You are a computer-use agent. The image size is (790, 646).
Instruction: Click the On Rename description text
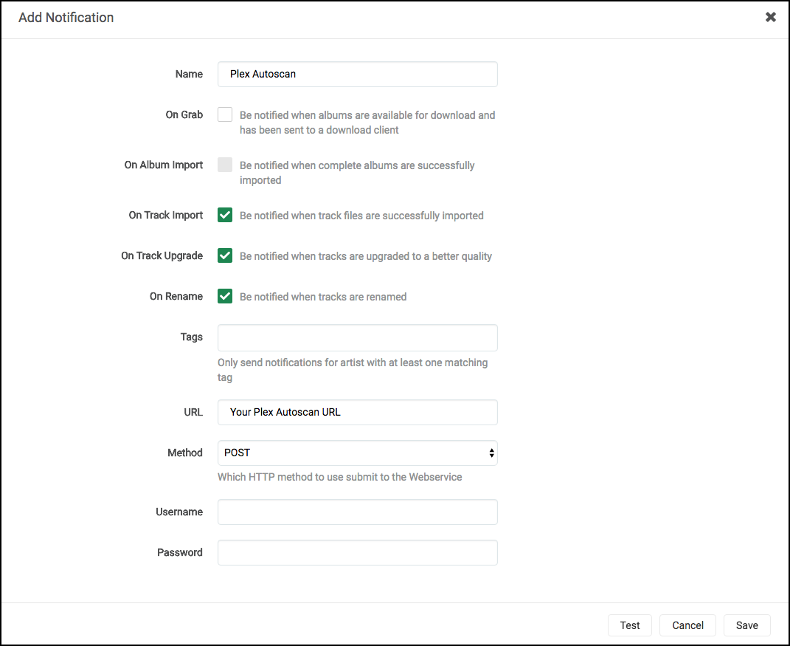pyautogui.click(x=323, y=297)
